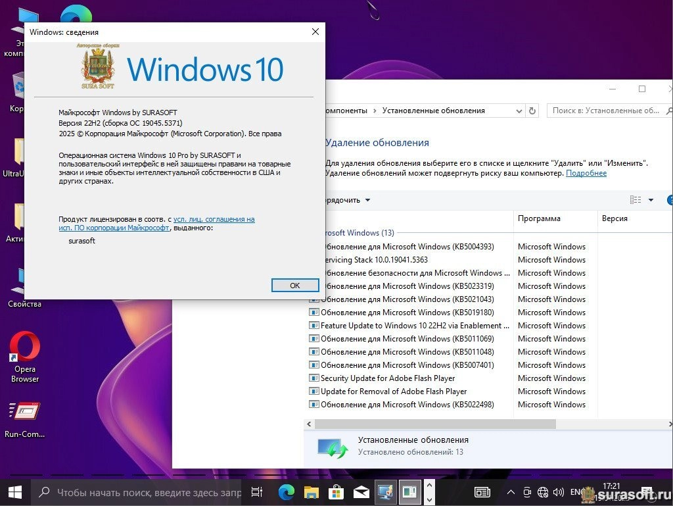Launch Microsoft Edge from the taskbar
This screenshot has width=673, height=506.
[x=286, y=492]
